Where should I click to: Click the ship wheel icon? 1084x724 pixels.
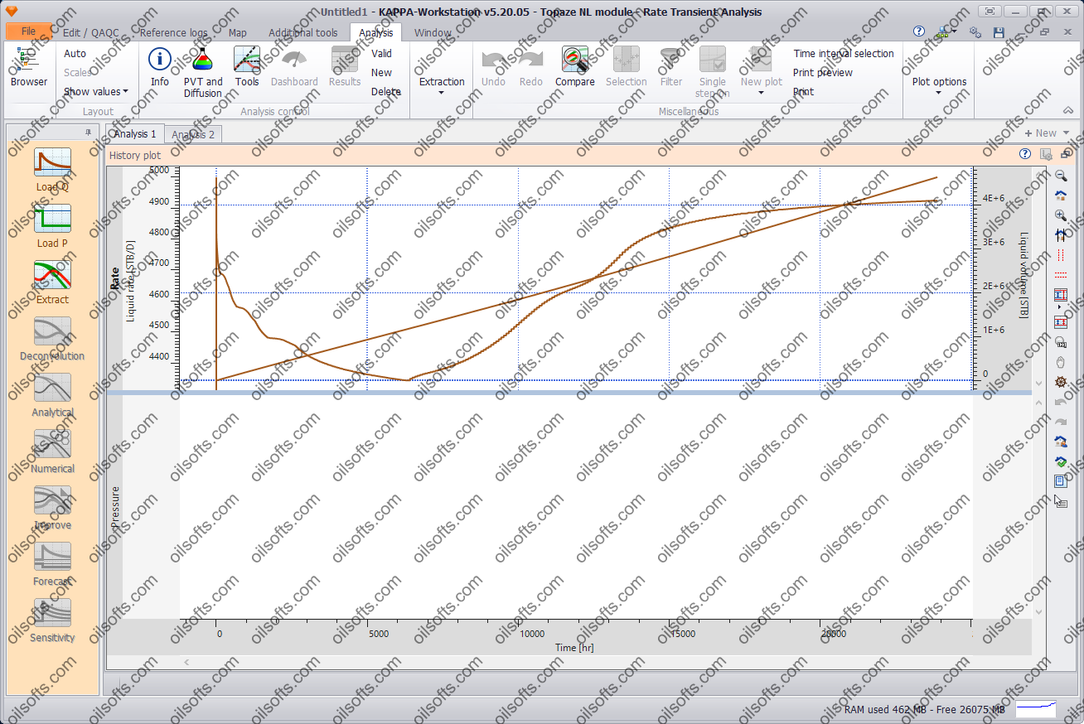[1061, 382]
